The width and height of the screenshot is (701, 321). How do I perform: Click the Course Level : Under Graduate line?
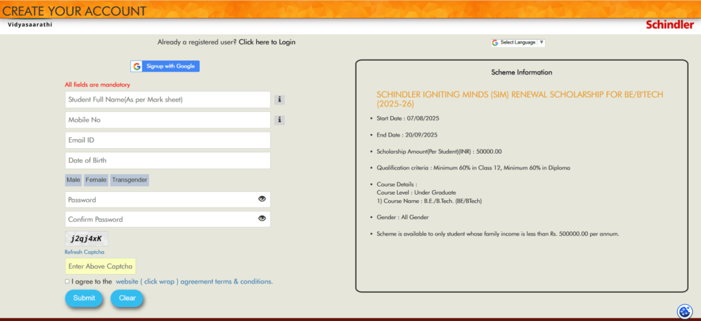pyautogui.click(x=416, y=193)
